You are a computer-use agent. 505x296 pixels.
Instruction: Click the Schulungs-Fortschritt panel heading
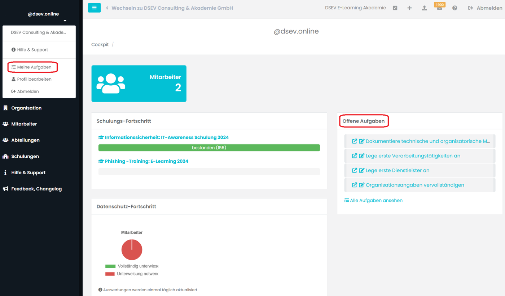[x=124, y=121]
